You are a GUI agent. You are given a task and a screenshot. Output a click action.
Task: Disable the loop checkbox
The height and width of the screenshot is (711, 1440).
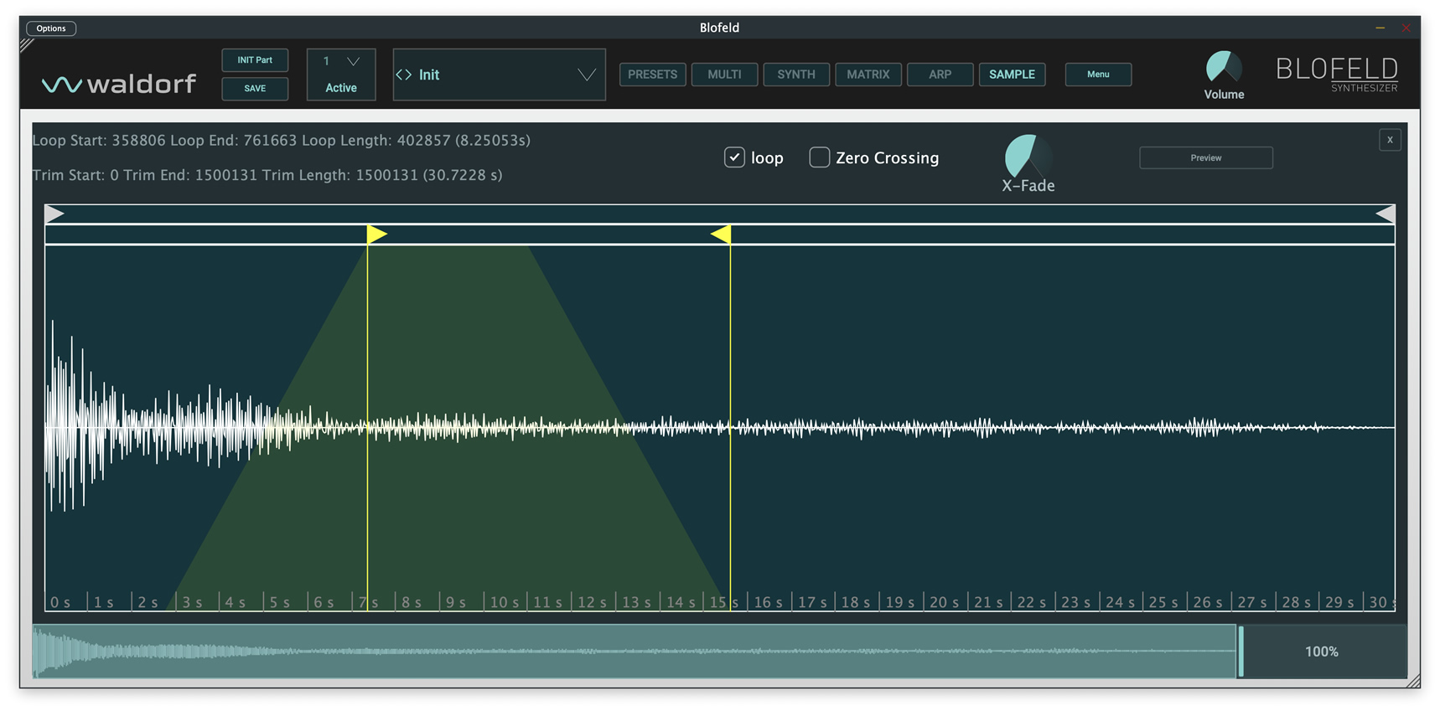(734, 157)
